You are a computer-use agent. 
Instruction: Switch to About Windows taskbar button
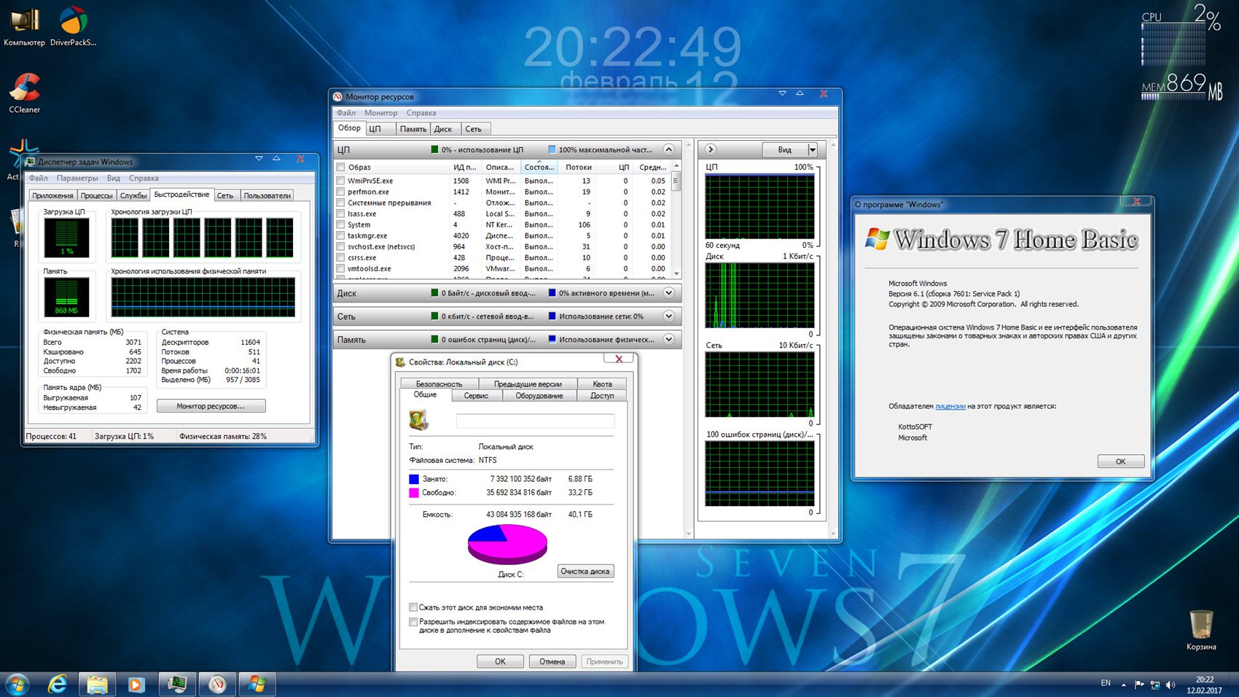pyautogui.click(x=257, y=685)
